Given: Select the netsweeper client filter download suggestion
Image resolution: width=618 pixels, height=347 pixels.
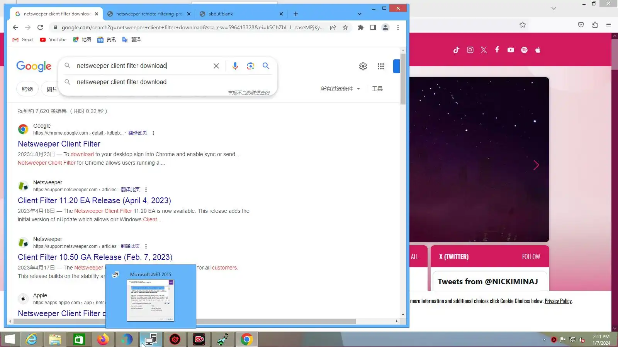Looking at the screenshot, I should [x=122, y=82].
